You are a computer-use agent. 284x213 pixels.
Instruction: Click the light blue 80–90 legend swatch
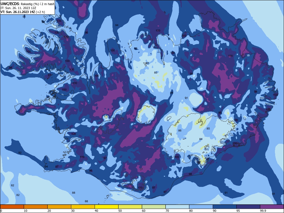pos(201,207)
